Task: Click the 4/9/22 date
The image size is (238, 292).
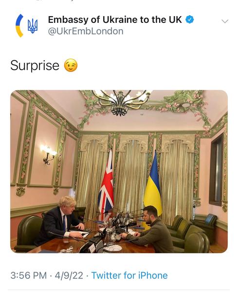Action: (x=69, y=275)
